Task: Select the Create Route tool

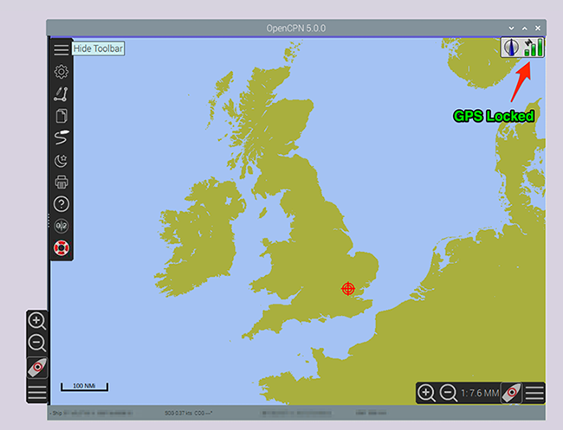Action: tap(61, 93)
